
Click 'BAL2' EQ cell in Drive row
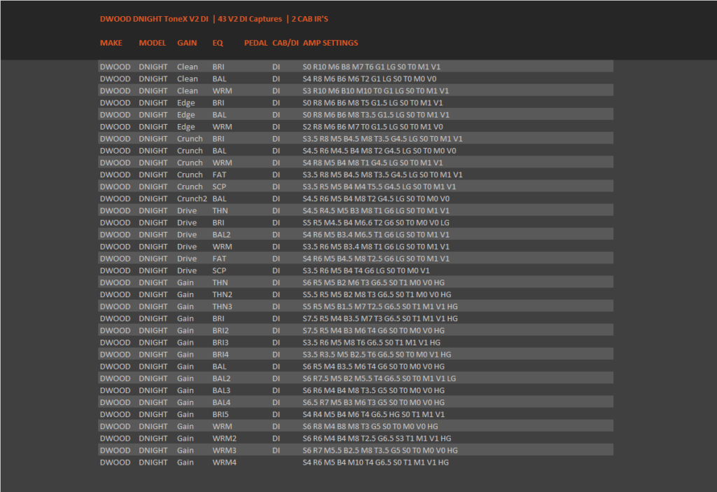pos(221,234)
